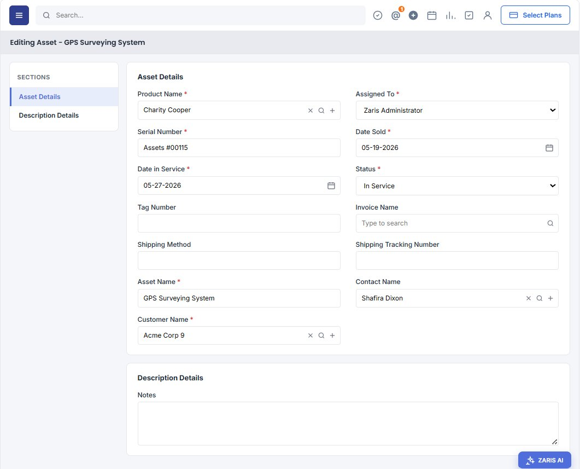580x469 pixels.
Task: Open the calendar icon in top bar
Action: tap(432, 15)
